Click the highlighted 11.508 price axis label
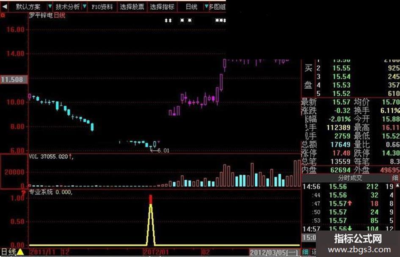 tap(14, 79)
